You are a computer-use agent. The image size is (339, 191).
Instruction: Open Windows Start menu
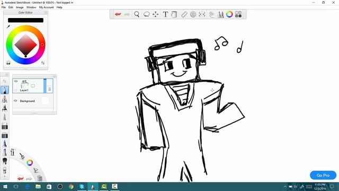pos(5,186)
